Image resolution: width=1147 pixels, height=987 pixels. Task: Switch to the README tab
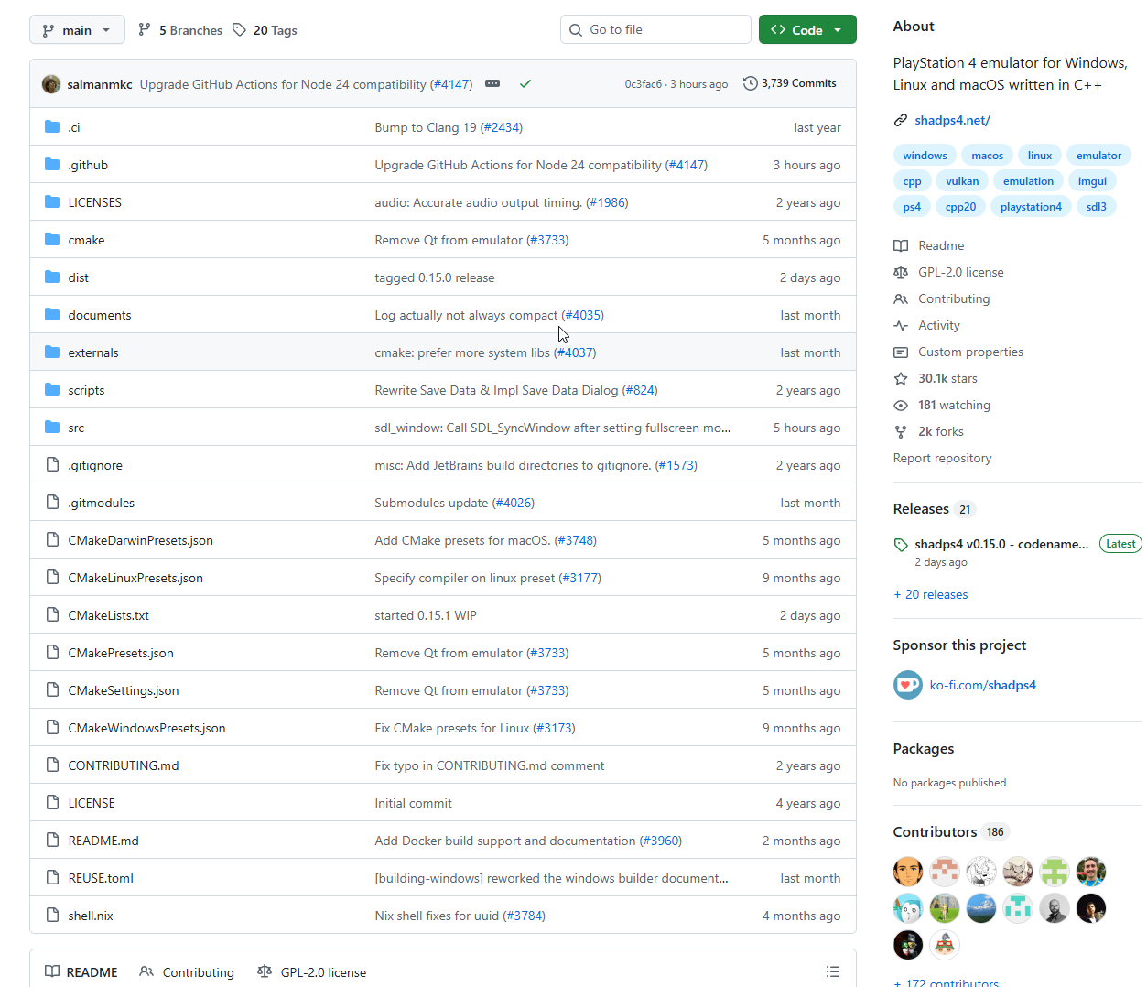tap(81, 972)
